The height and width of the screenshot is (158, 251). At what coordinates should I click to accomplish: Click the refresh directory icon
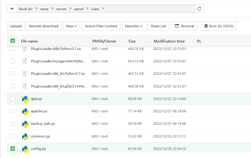pyautogui.click(x=199, y=9)
